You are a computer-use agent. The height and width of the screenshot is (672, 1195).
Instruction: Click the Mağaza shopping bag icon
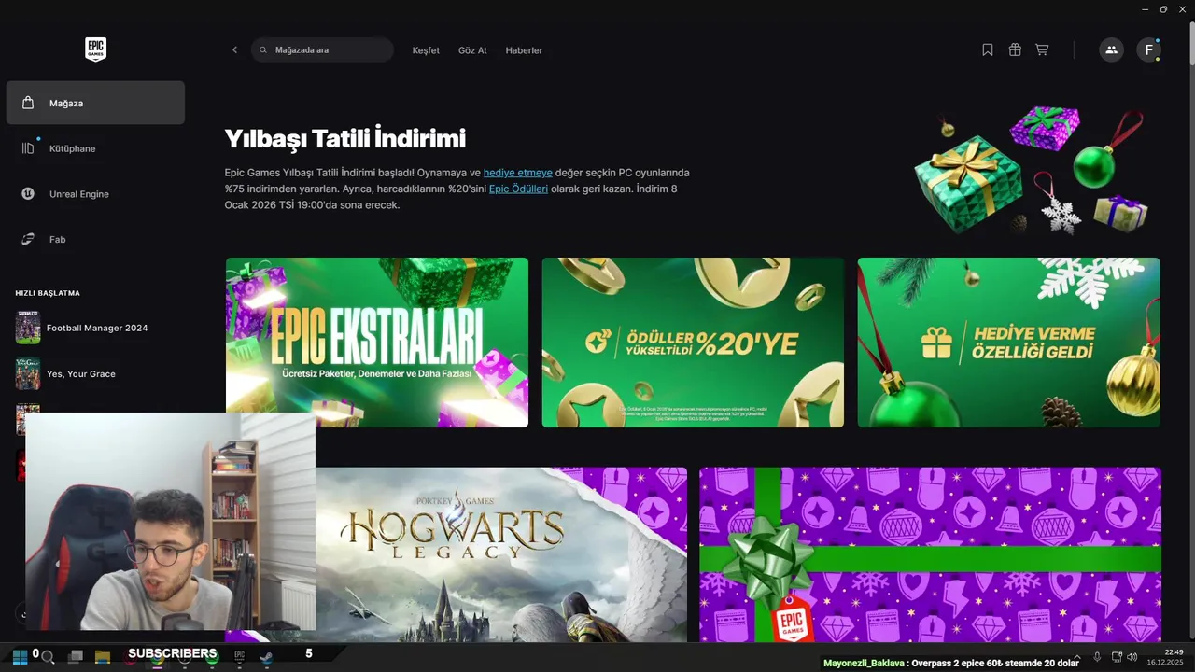28,103
